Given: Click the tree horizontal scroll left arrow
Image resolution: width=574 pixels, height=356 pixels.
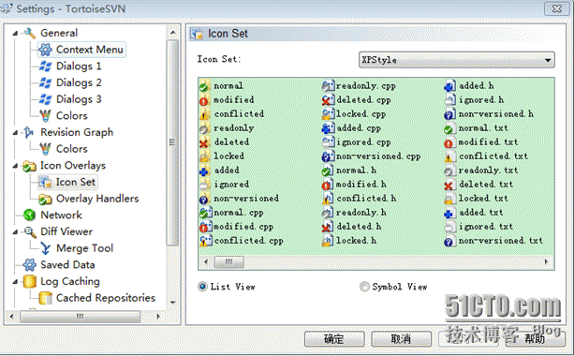Looking at the screenshot, I should 12,317.
